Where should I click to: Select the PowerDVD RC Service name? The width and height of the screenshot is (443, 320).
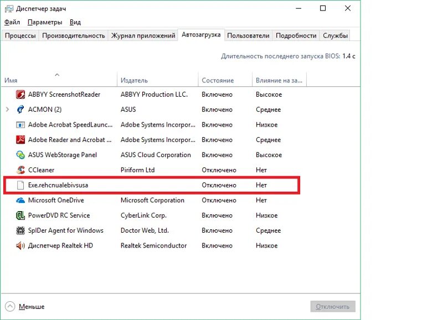pos(59,216)
